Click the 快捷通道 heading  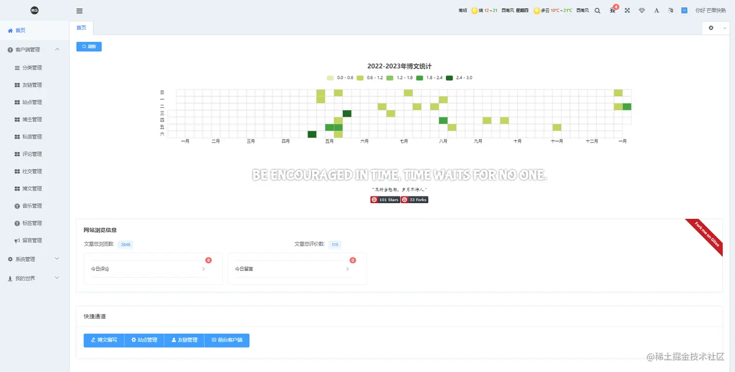click(x=95, y=317)
